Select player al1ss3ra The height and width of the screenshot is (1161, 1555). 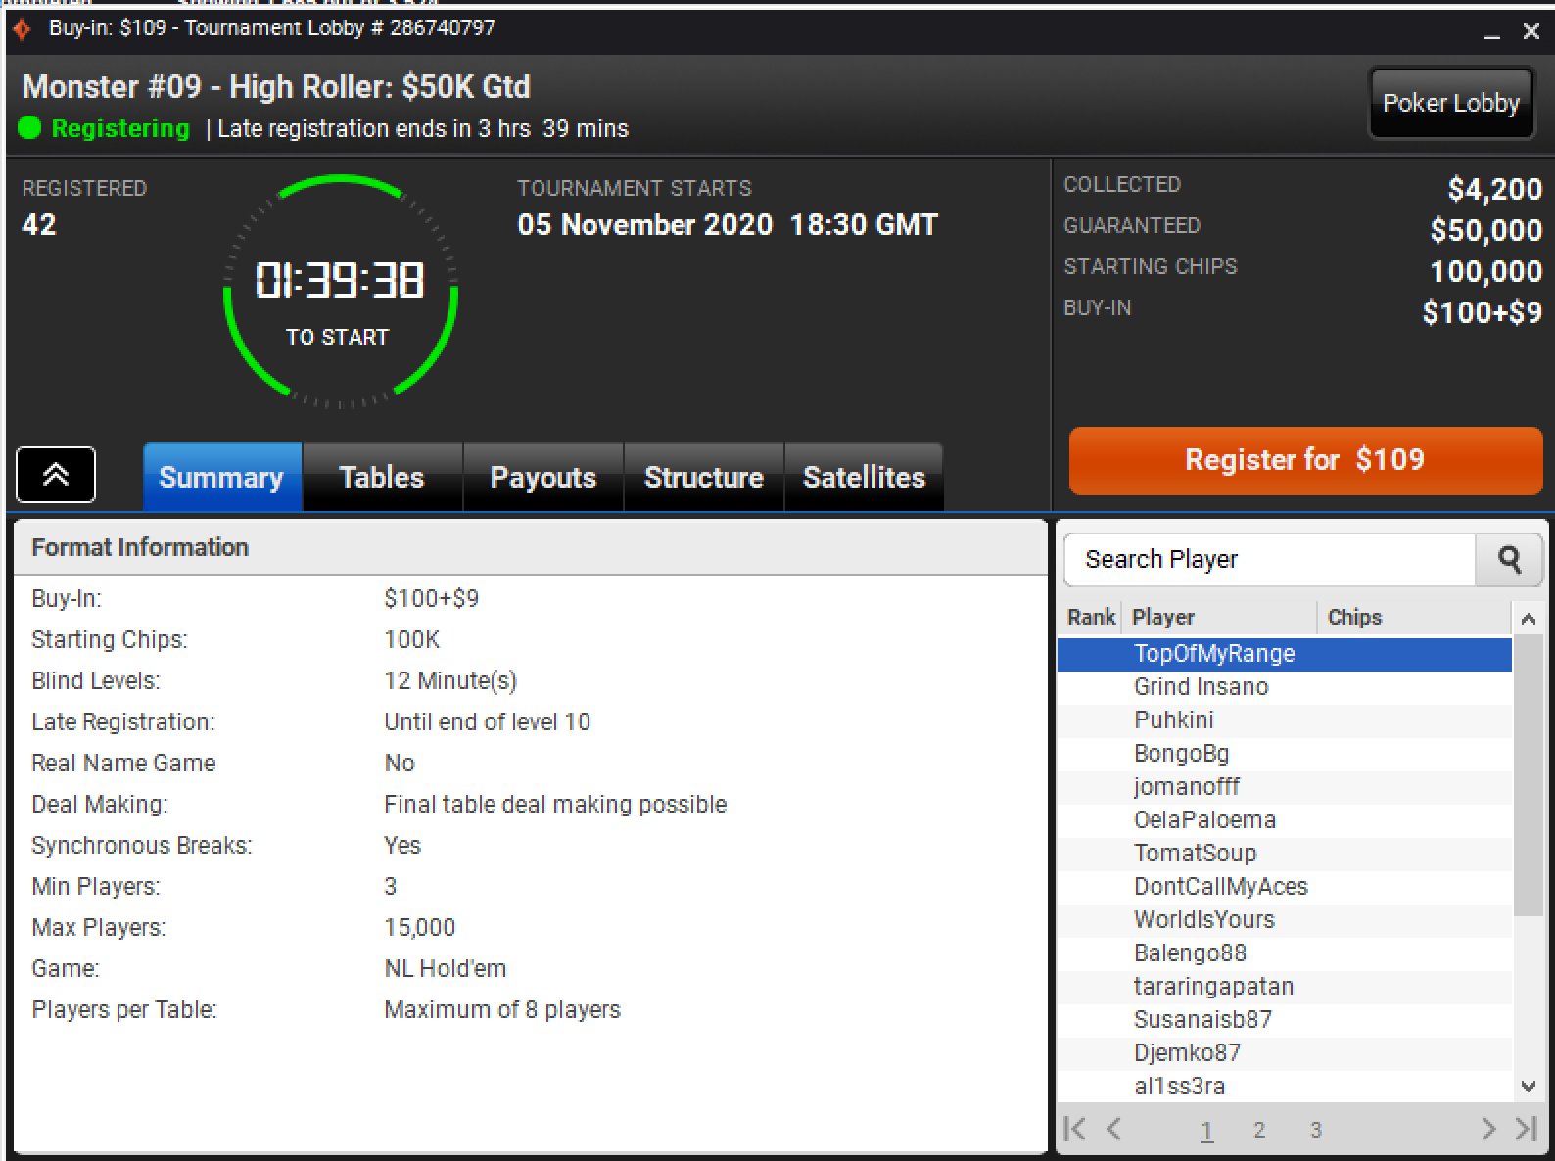pyautogui.click(x=1285, y=1087)
